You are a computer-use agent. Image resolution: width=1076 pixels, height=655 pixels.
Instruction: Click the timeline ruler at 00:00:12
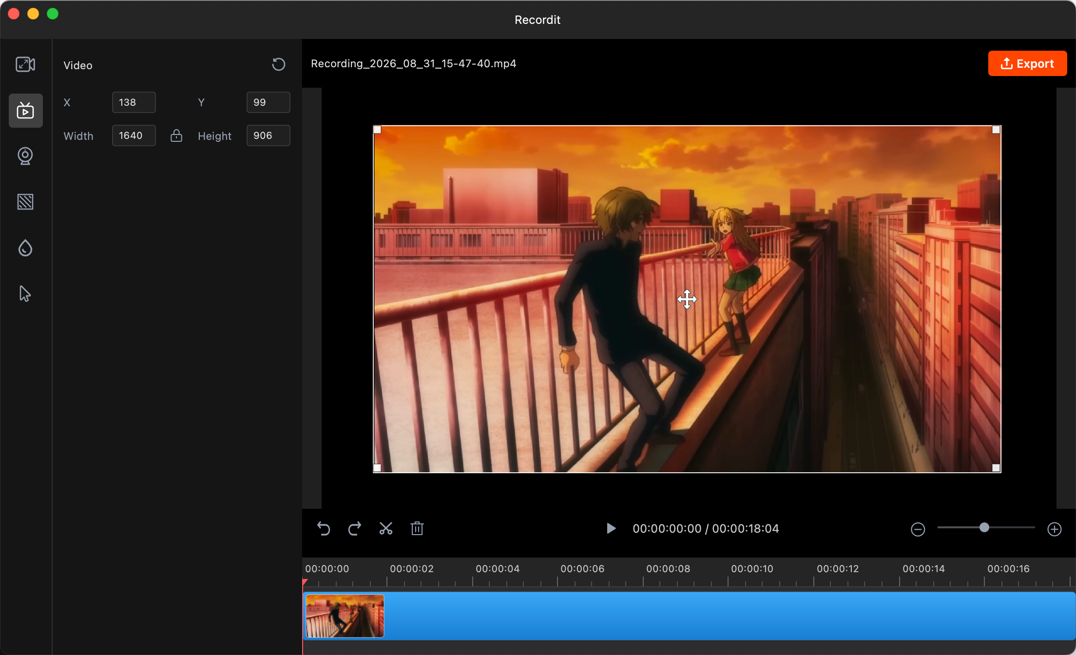pos(838,569)
